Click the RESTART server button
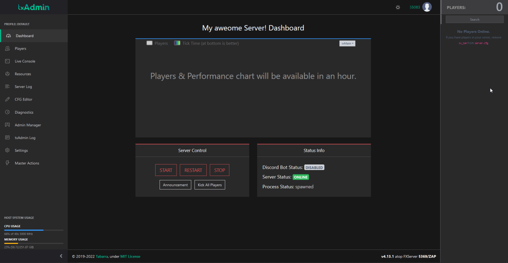Screen dimensions: 508x263 pos(193,170)
